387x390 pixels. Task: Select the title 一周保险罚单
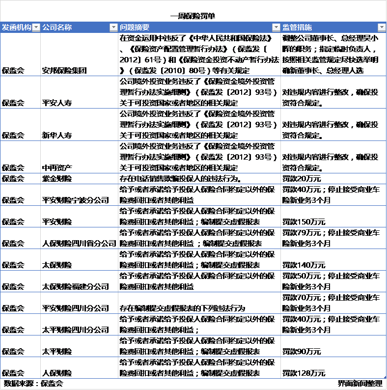193,16
